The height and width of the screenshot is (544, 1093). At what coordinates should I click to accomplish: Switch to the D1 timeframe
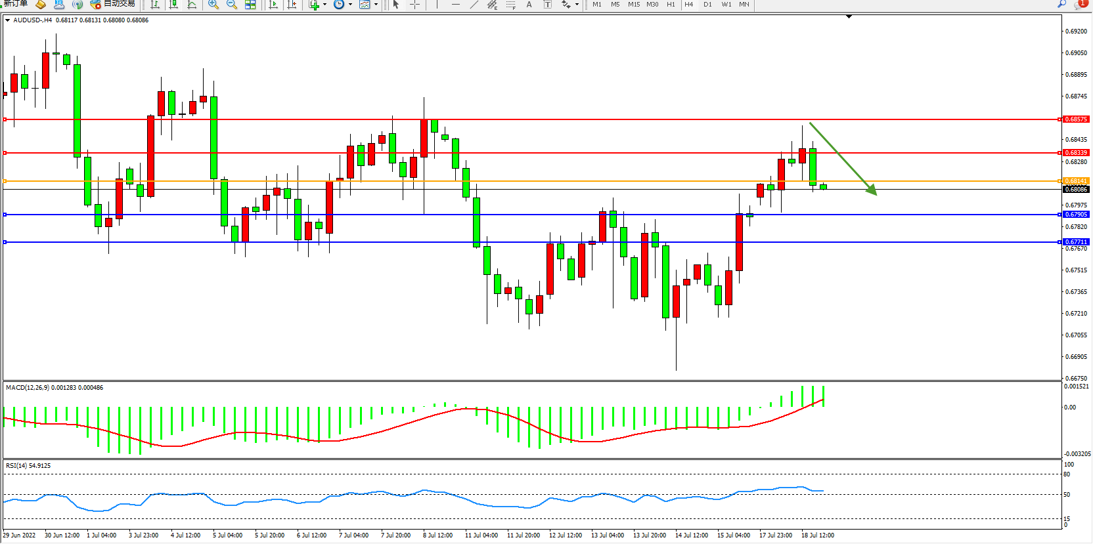[x=707, y=5]
